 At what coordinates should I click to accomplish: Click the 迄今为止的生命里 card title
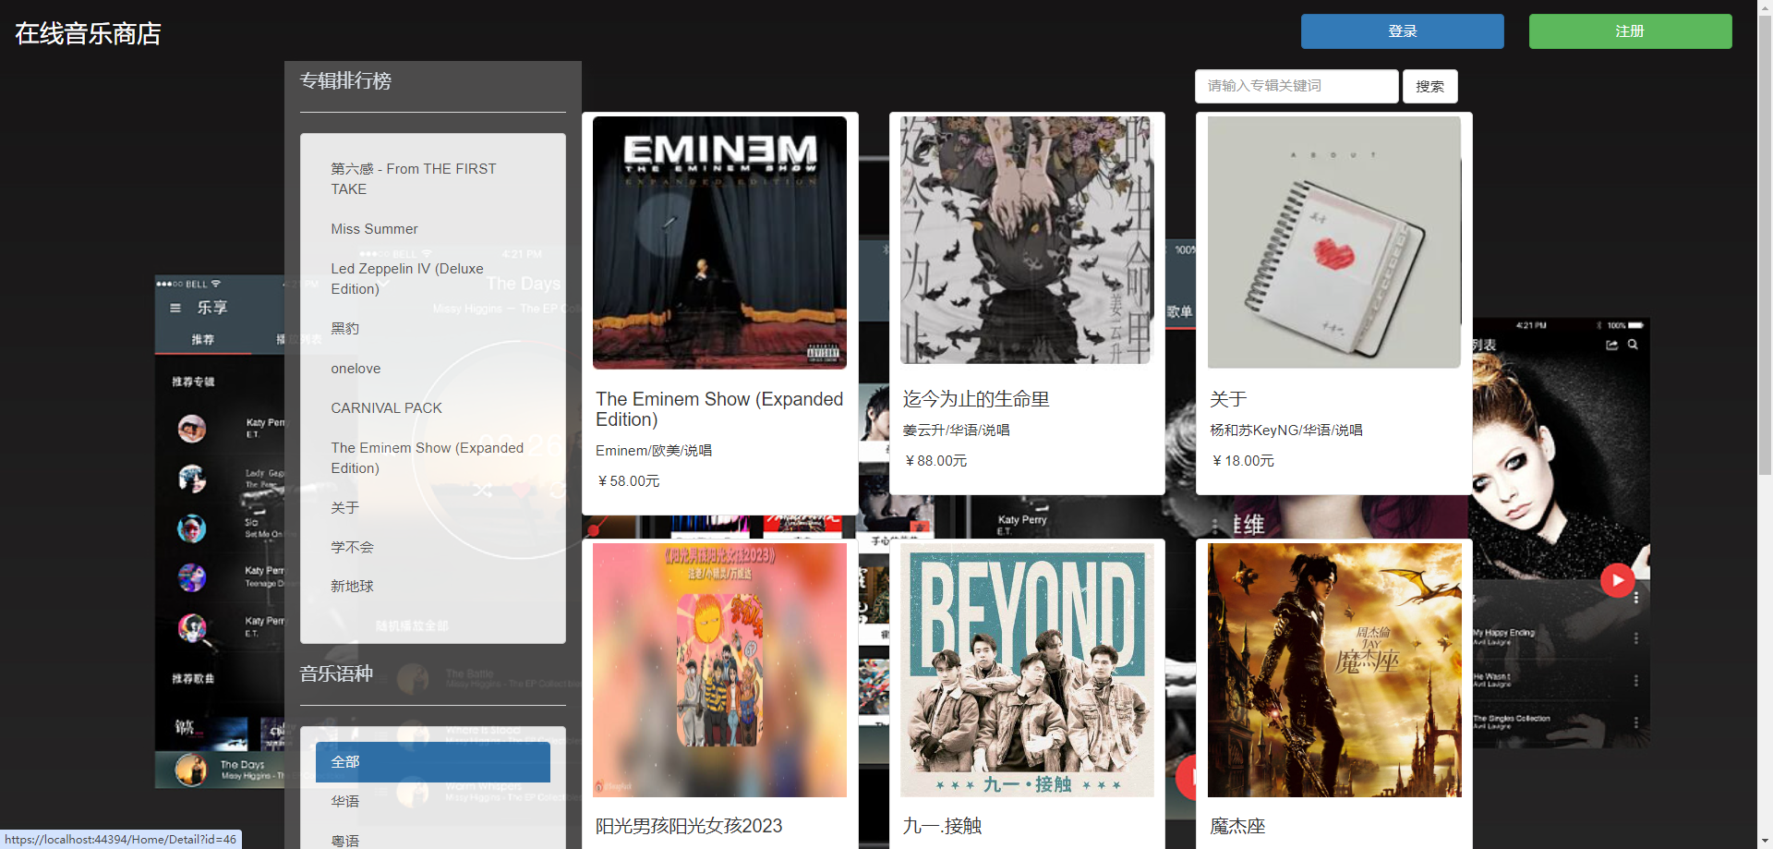976,399
